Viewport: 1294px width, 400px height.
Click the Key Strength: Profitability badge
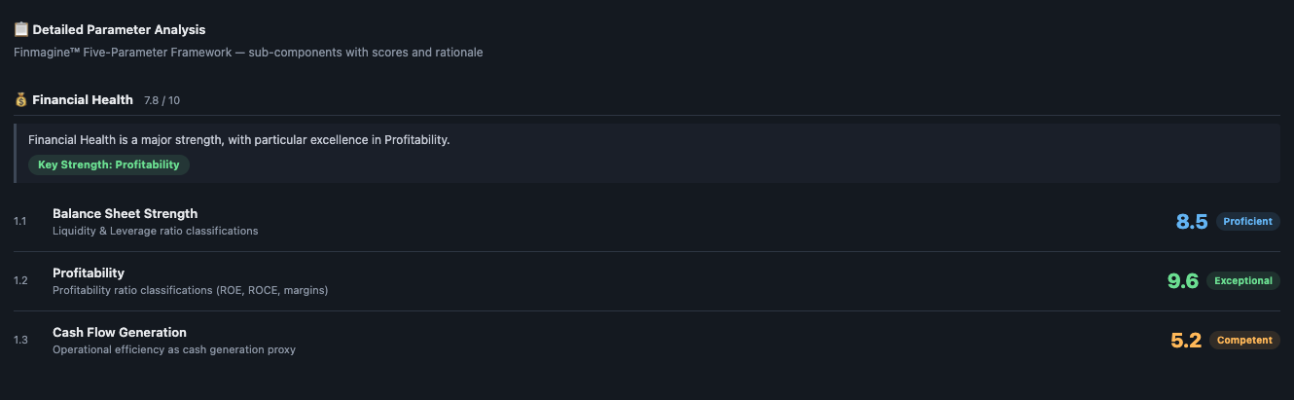[109, 164]
